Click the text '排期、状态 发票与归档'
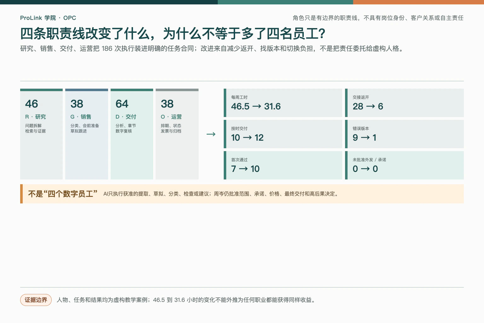484x323 pixels. tap(171, 128)
